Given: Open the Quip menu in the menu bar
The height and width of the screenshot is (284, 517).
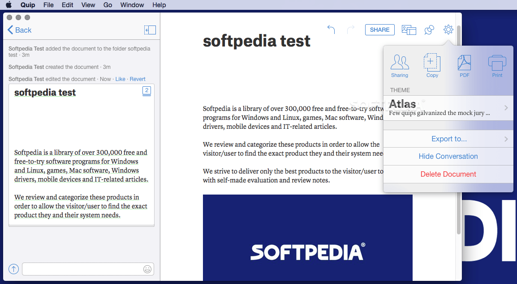Looking at the screenshot, I should [28, 5].
